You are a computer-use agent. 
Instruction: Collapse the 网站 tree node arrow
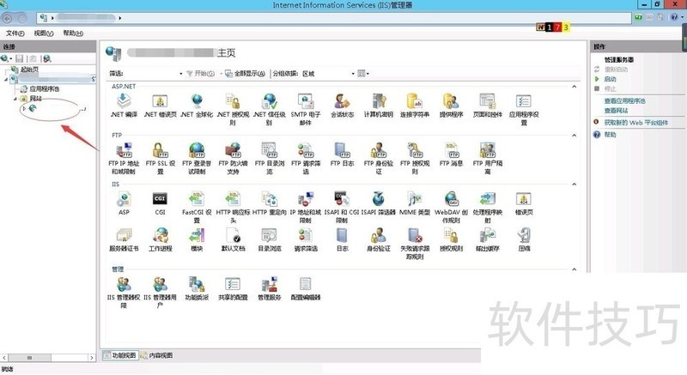click(15, 99)
